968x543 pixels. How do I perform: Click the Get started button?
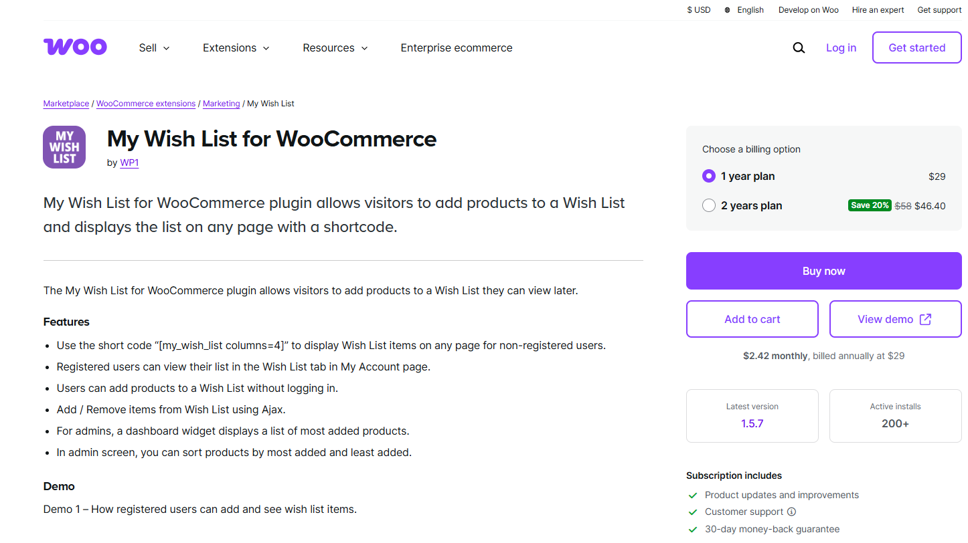(x=916, y=47)
